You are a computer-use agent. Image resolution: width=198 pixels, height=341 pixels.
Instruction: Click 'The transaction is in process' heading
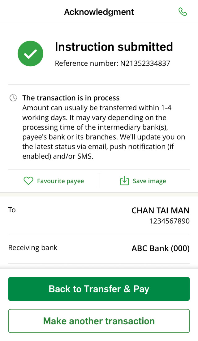point(71,98)
